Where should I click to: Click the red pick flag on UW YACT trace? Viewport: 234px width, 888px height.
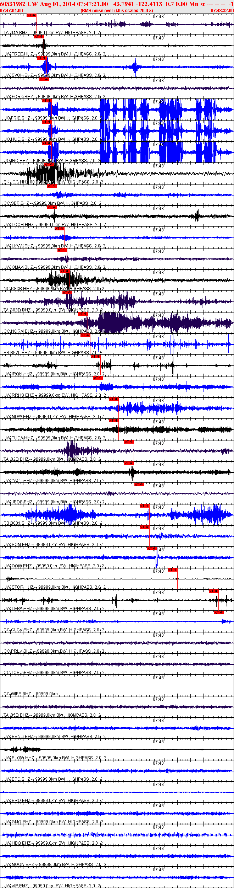(129, 463)
